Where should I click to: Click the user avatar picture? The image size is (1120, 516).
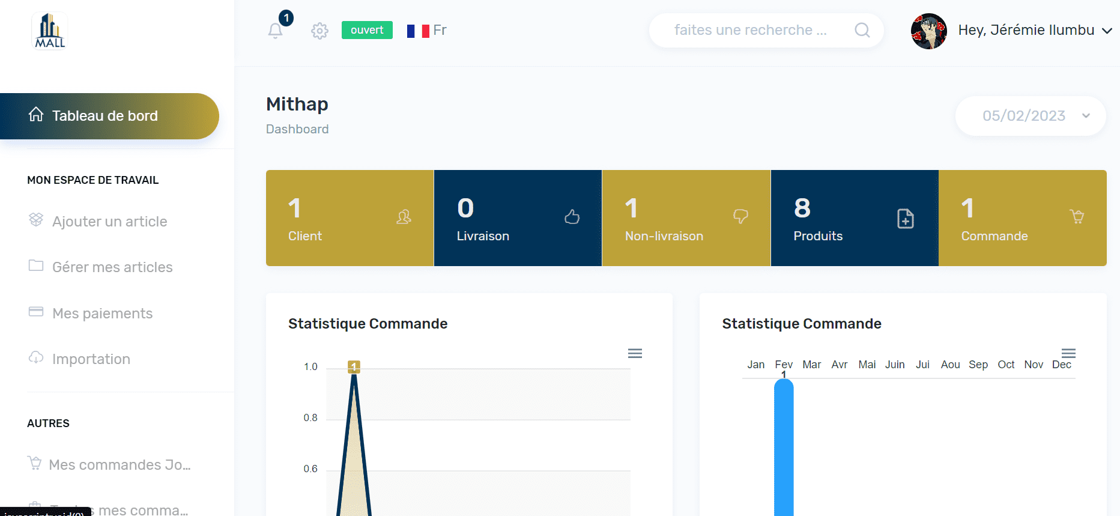[x=929, y=31]
